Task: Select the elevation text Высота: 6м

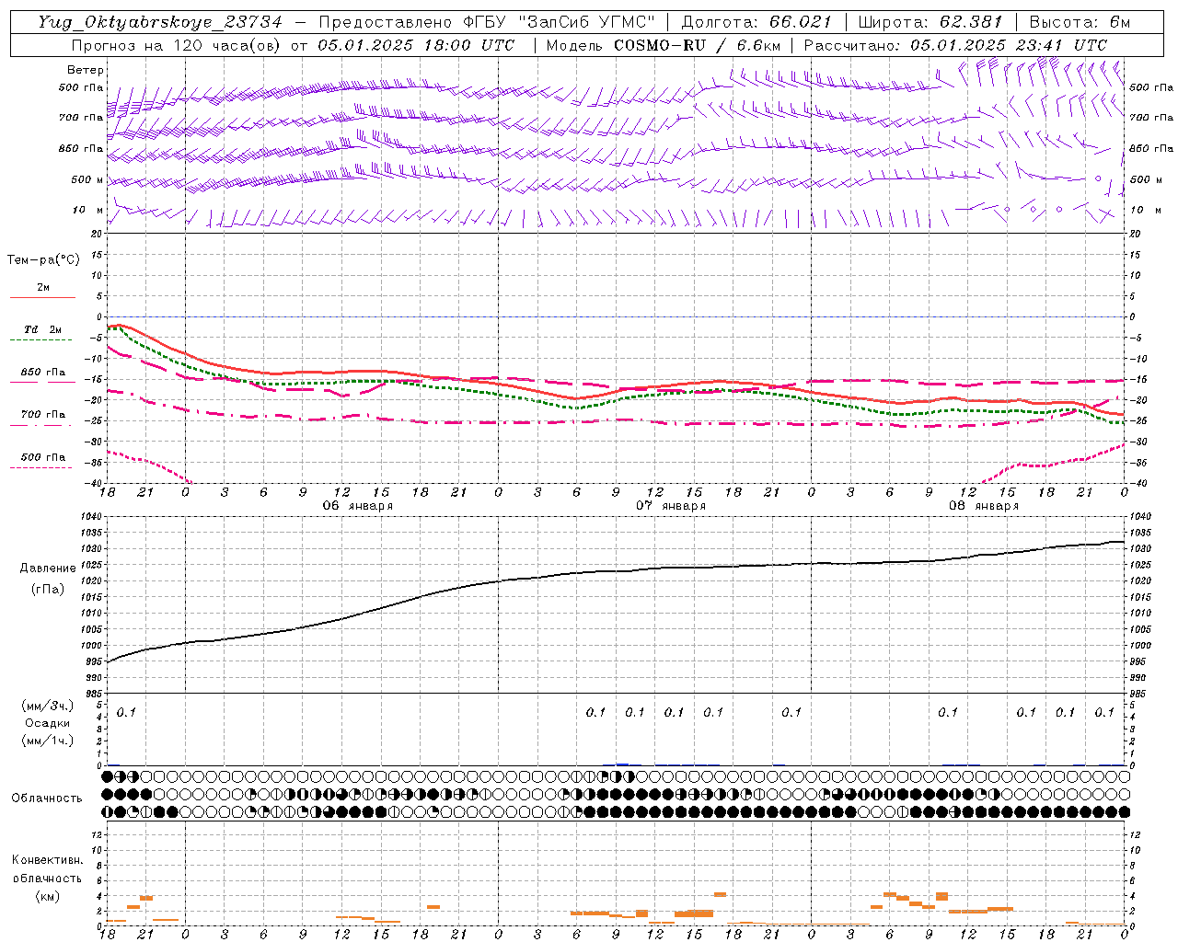Action: tap(1080, 22)
